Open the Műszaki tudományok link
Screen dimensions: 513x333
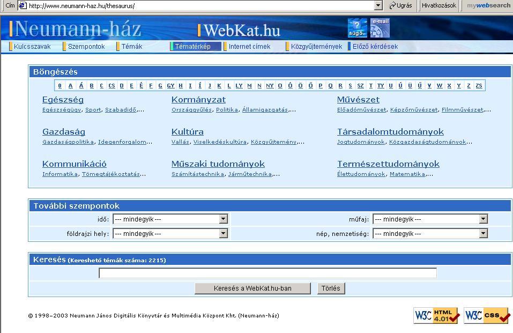[218, 164]
